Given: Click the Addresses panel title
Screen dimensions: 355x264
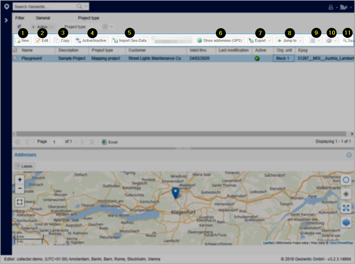Looking at the screenshot, I should tap(25, 155).
